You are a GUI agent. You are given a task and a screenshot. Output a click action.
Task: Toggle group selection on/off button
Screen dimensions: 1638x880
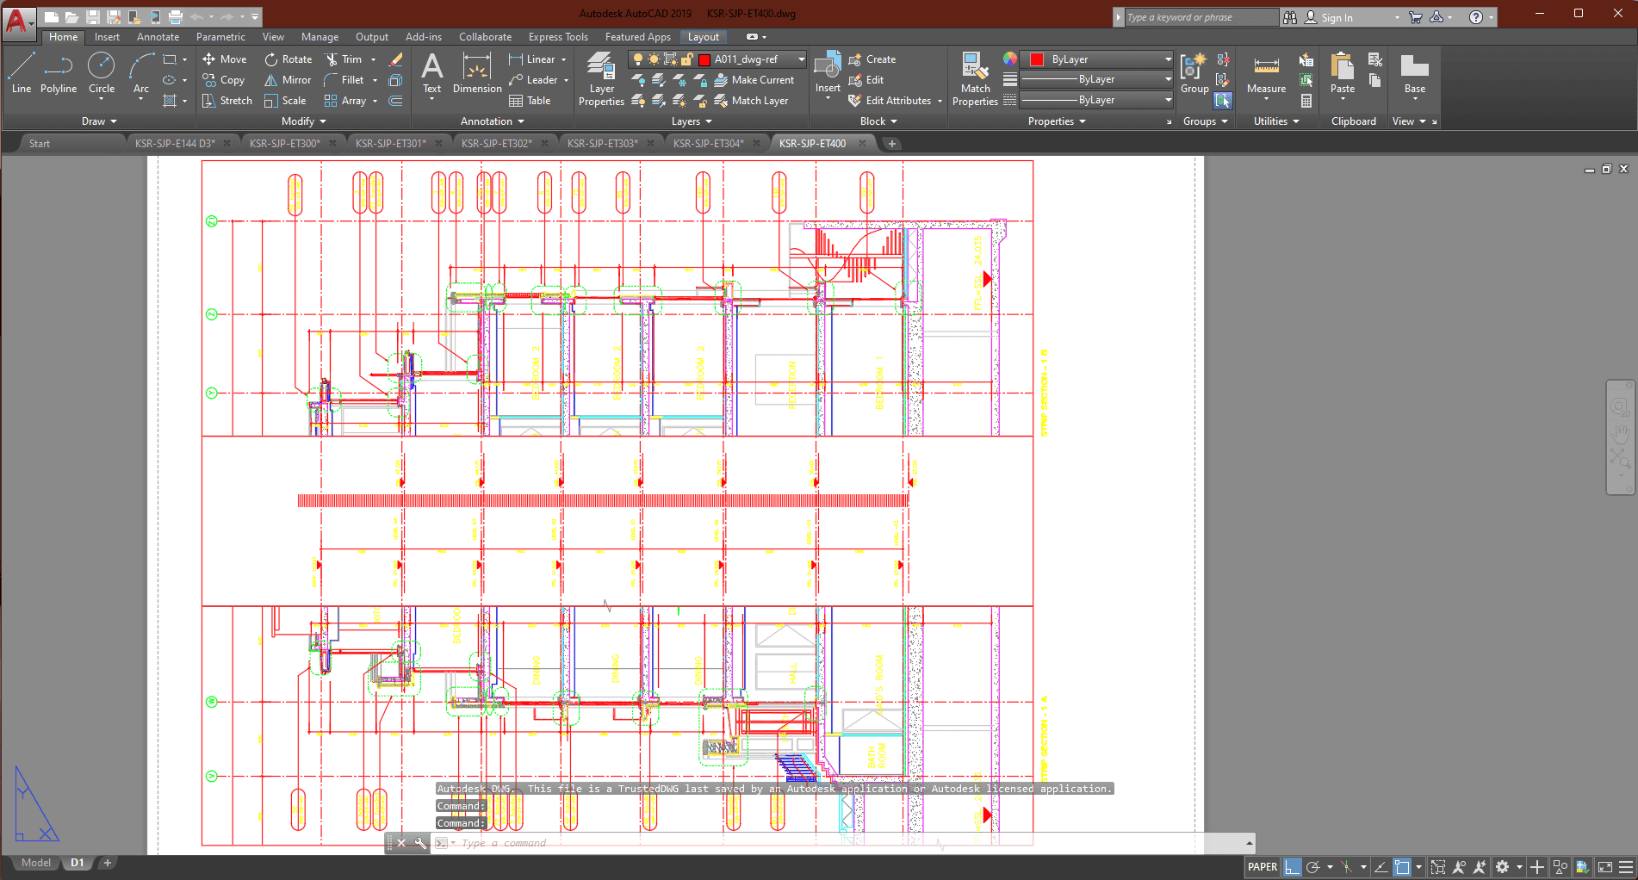pyautogui.click(x=1223, y=101)
